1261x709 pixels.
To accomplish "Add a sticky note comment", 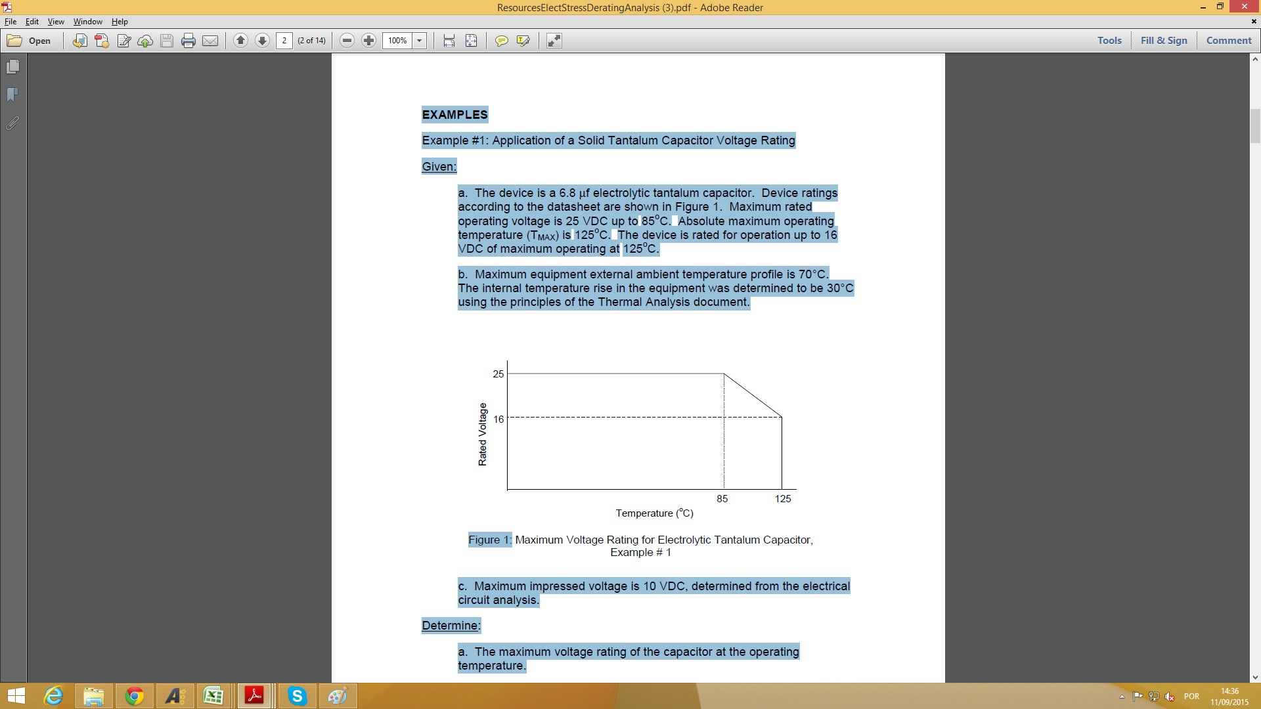I will [x=502, y=41].
